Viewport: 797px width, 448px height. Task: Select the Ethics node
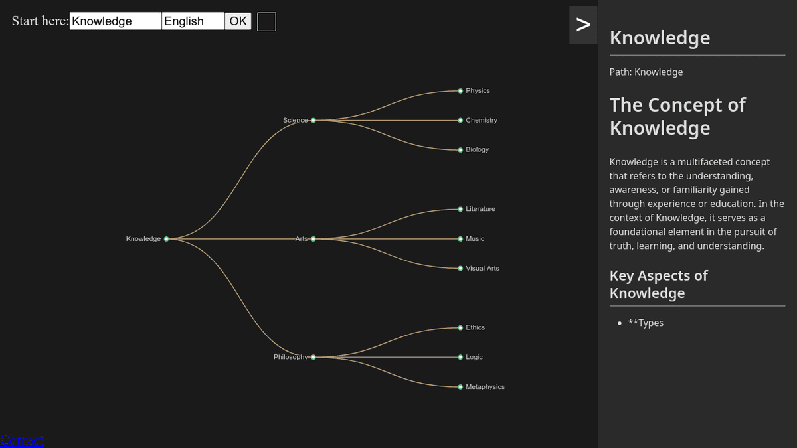pyautogui.click(x=460, y=327)
